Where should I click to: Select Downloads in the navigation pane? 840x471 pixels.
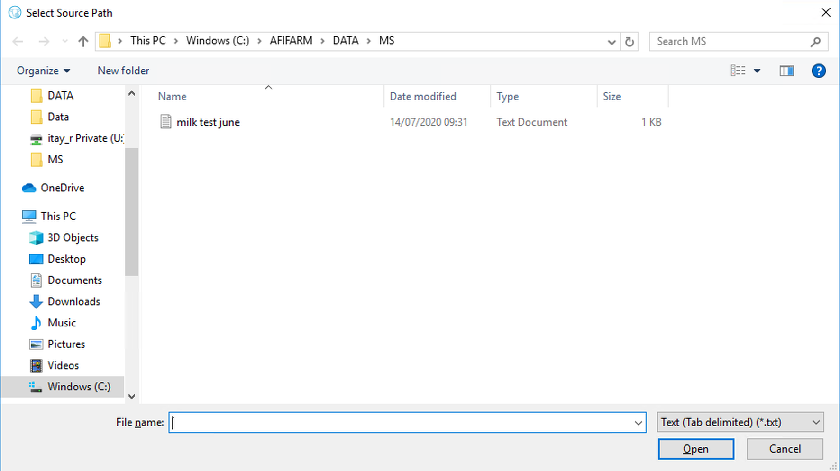coord(73,302)
